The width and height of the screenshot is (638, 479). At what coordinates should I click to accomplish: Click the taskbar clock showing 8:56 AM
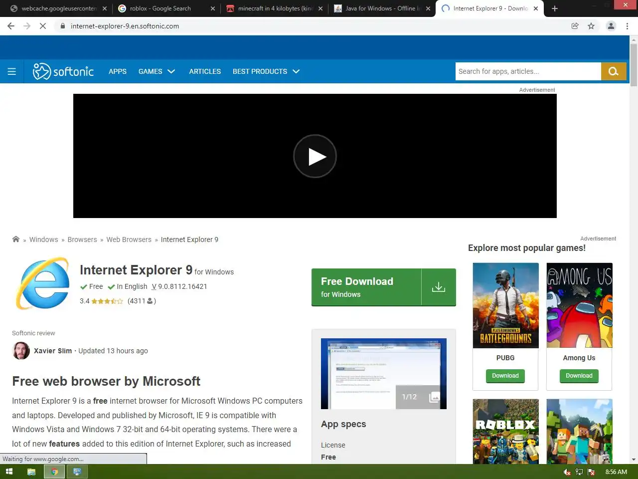click(616, 472)
